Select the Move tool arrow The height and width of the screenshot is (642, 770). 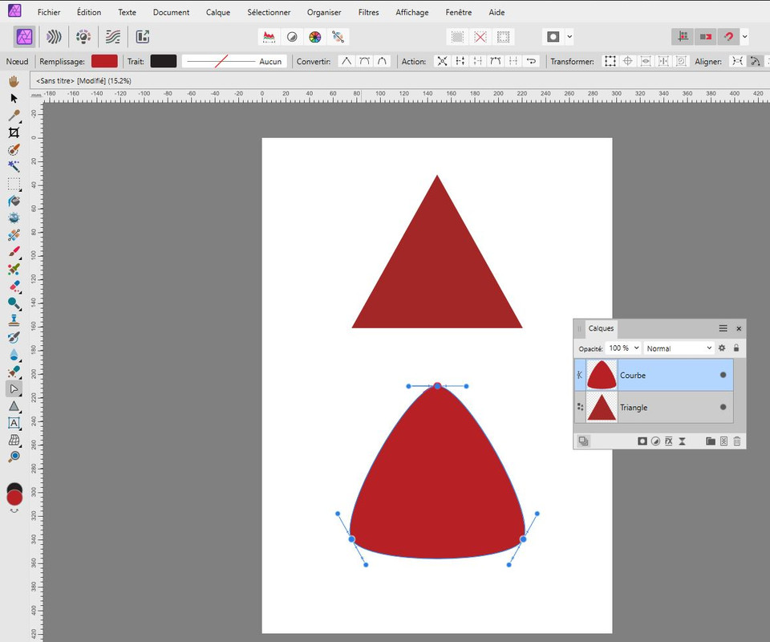click(x=14, y=98)
